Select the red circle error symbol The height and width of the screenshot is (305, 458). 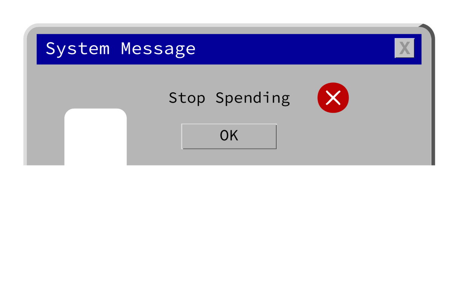point(333,98)
